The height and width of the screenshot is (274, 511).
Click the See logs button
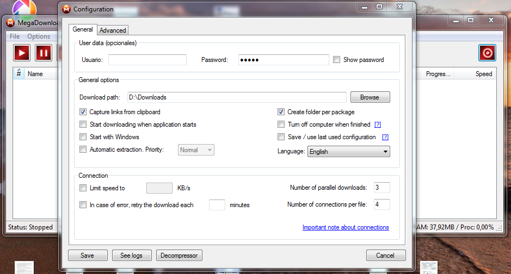click(x=132, y=256)
